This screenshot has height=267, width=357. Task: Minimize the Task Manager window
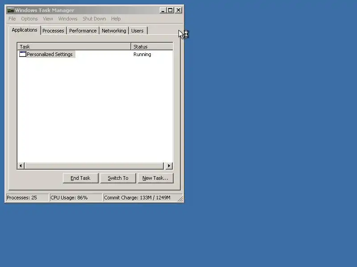(163, 10)
